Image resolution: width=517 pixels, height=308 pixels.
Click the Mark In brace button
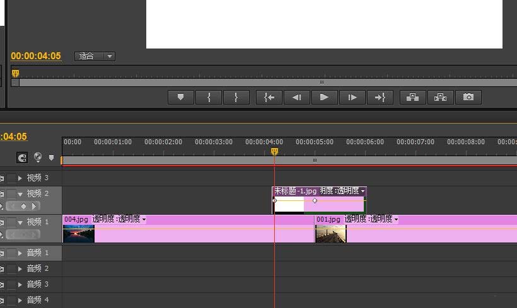coord(209,97)
